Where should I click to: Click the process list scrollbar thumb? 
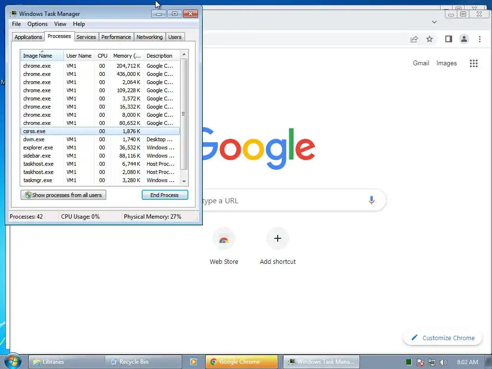(184, 113)
